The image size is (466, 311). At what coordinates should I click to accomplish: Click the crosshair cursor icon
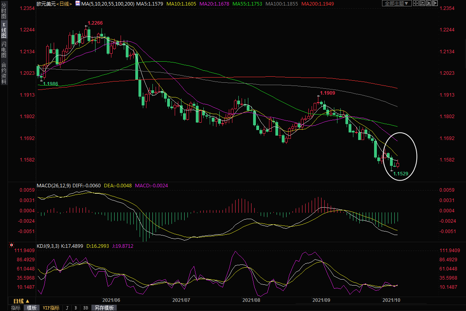point(415,4)
